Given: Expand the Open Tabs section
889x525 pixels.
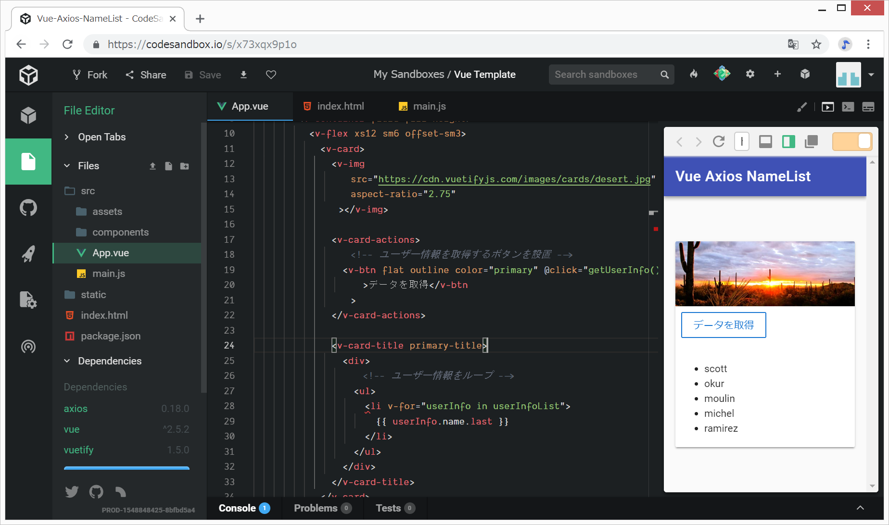Looking at the screenshot, I should (67, 137).
